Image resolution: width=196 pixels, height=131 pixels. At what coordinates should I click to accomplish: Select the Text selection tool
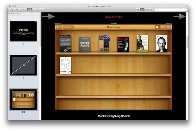click(29, 9)
